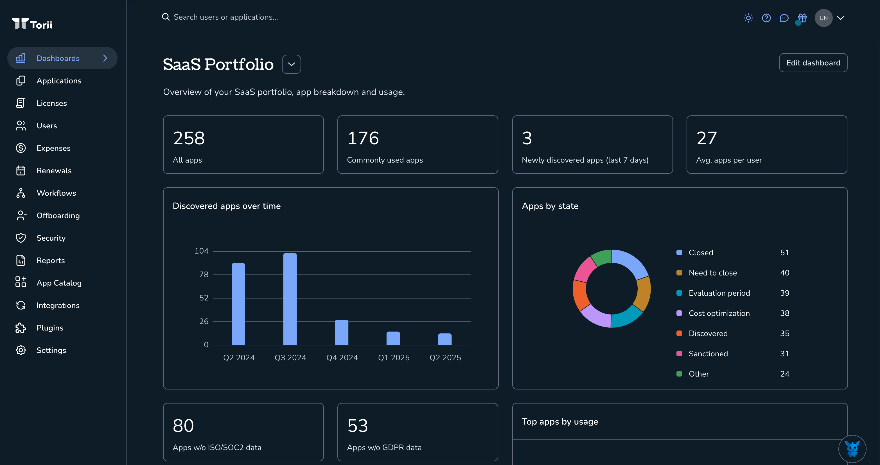
Task: Click the Q1 2025 bar
Action: pos(393,338)
